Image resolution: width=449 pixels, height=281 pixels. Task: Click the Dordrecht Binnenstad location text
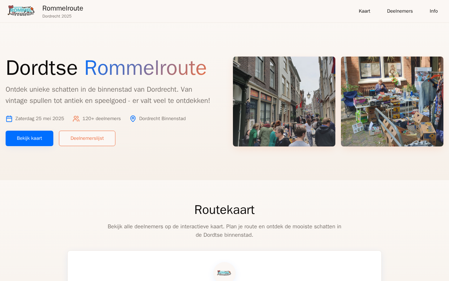click(x=162, y=119)
